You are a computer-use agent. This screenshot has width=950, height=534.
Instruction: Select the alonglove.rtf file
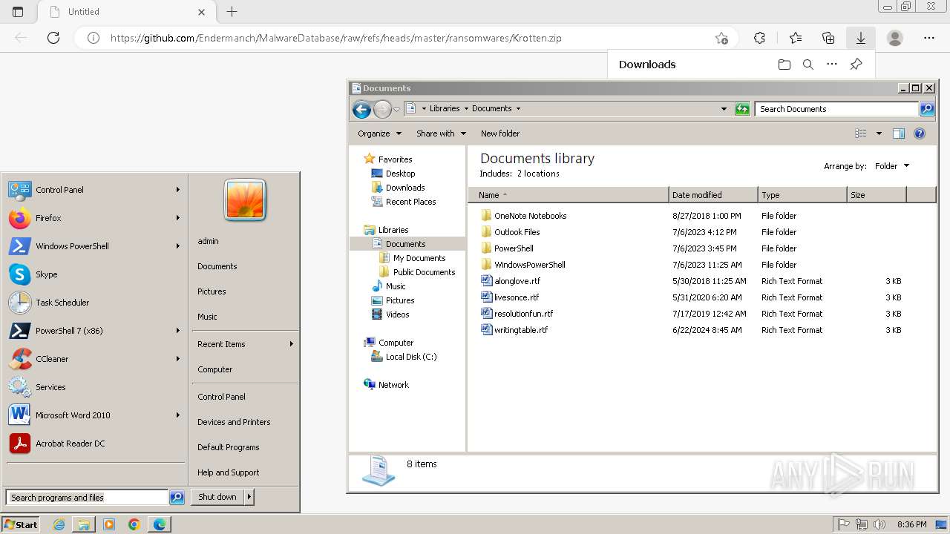point(517,281)
